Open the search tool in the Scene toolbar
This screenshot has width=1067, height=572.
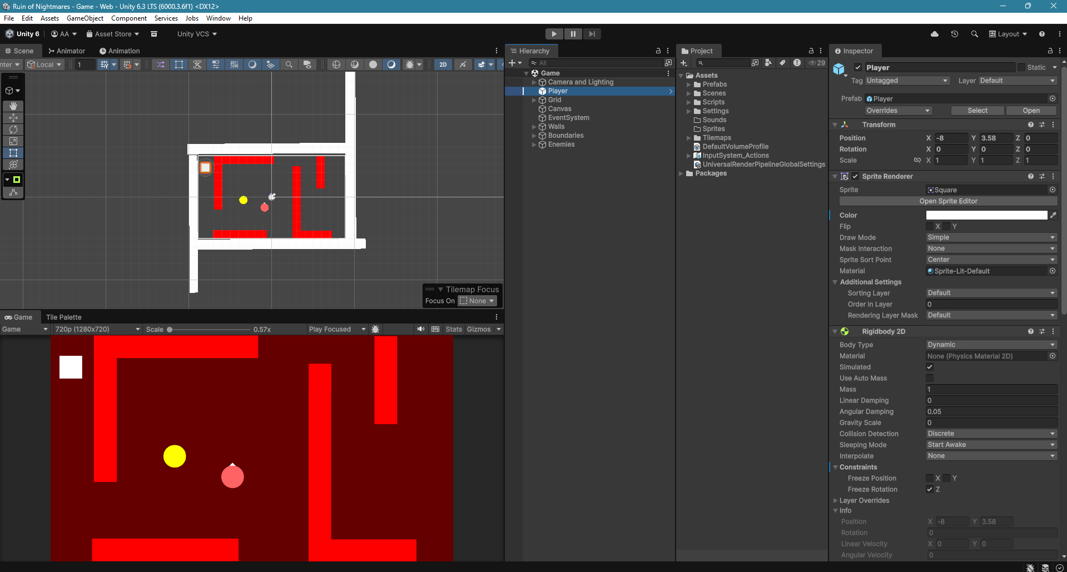289,64
